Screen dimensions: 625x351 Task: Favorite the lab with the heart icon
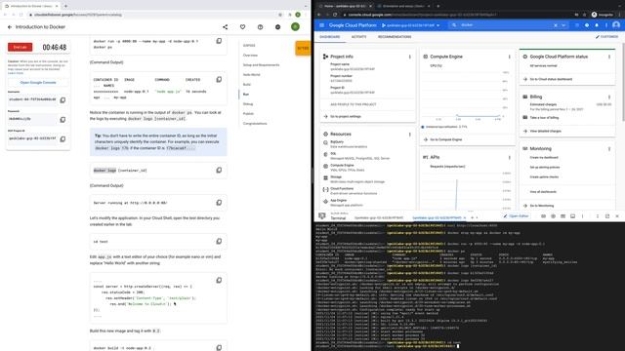pos(243,27)
